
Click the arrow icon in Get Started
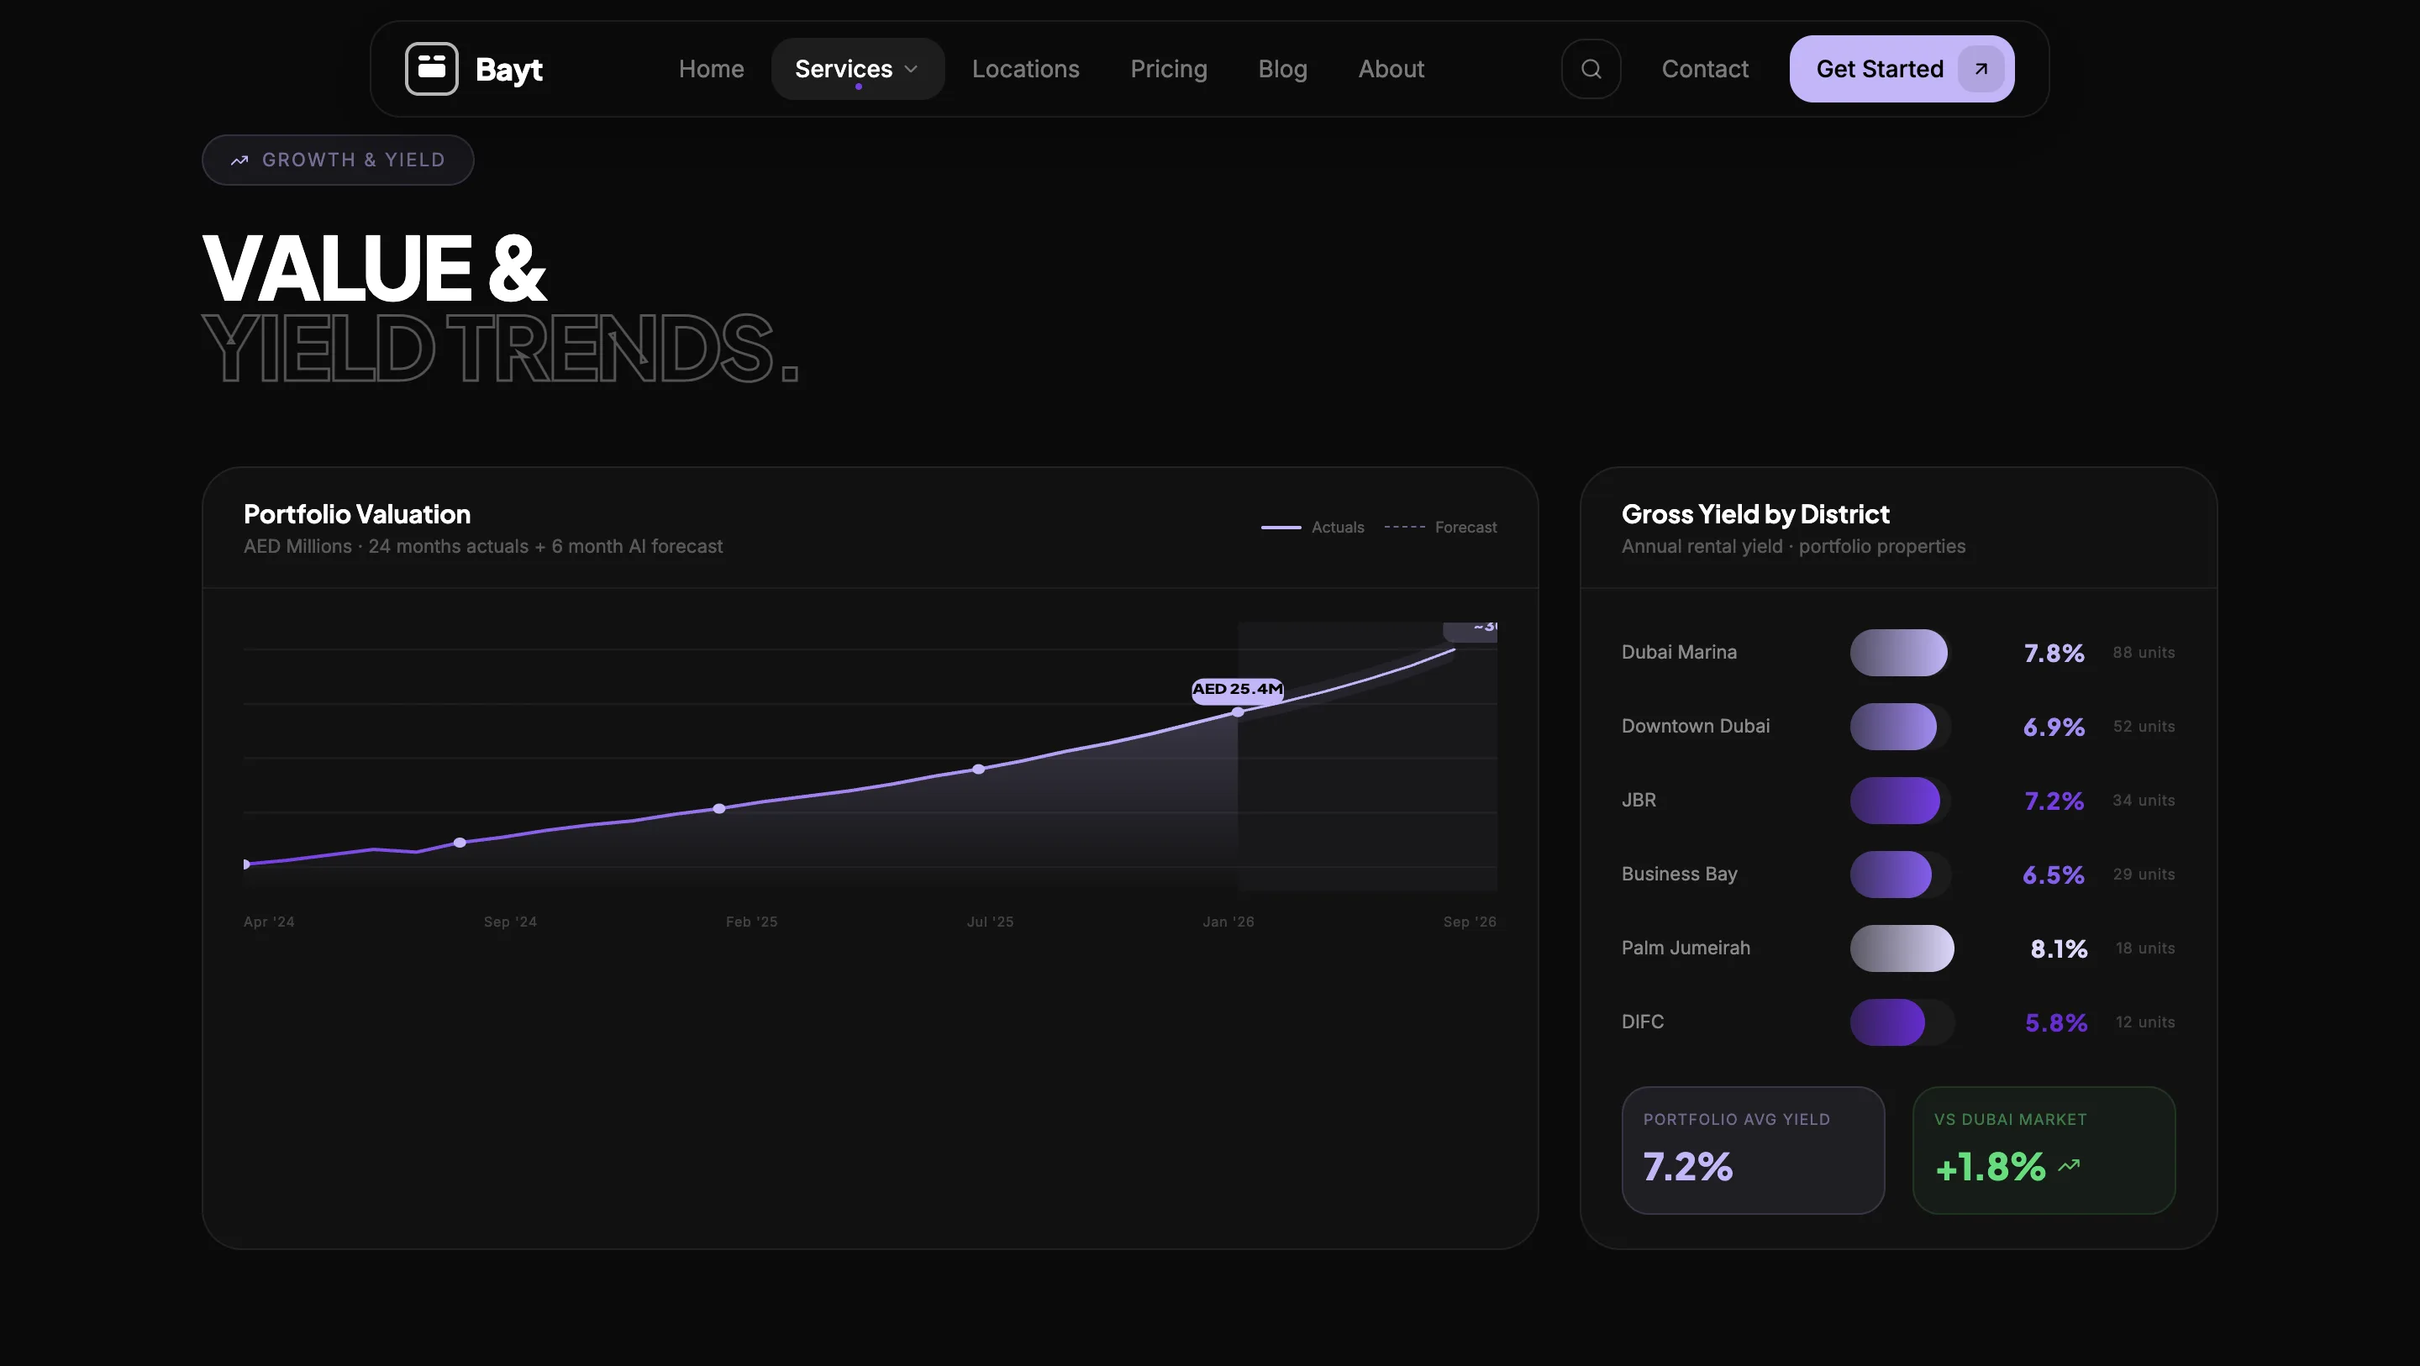(1981, 69)
